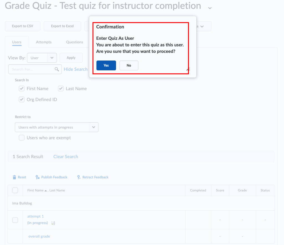Viewport: 284px width, 245px height.
Task: Enable Users who are exempt checkbox
Action: [x=22, y=138]
